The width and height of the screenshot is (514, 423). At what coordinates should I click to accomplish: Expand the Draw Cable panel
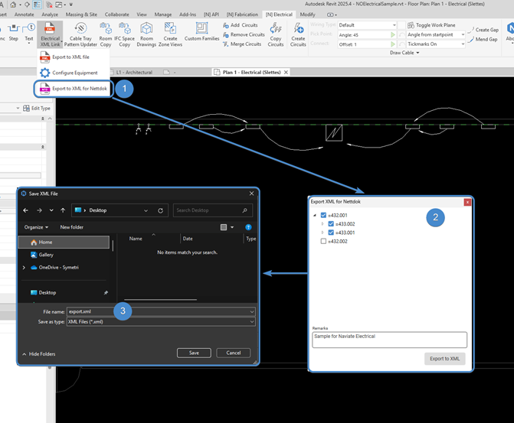pyautogui.click(x=404, y=53)
